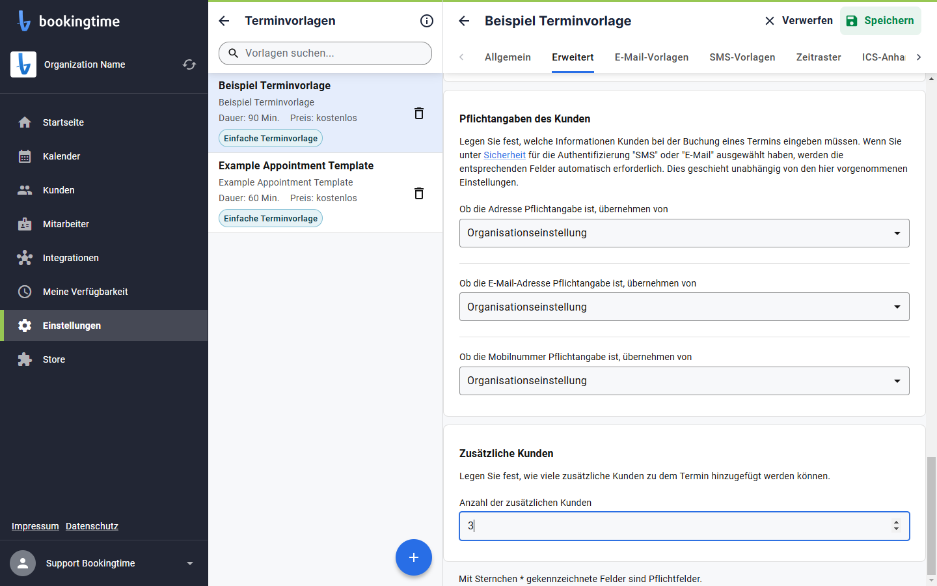Open Integrationen via the hub icon
Screen dimensions: 937x586
[x=25, y=258]
